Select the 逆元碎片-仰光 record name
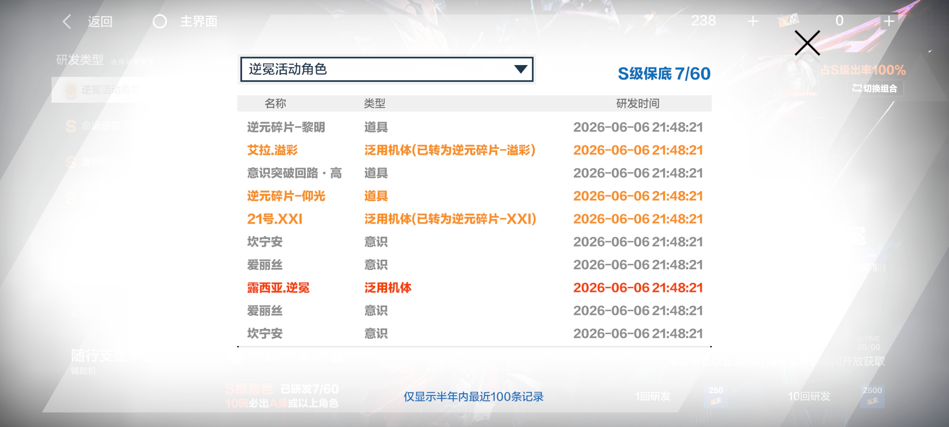This screenshot has width=949, height=427. pyautogui.click(x=286, y=196)
